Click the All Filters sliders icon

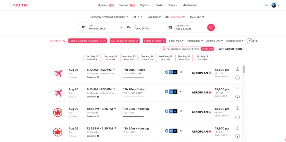click(64, 41)
